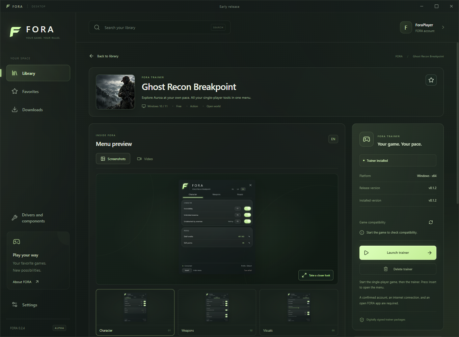459x337 pixels.
Task: Click the info icon beside compatibility message
Action: (362, 233)
